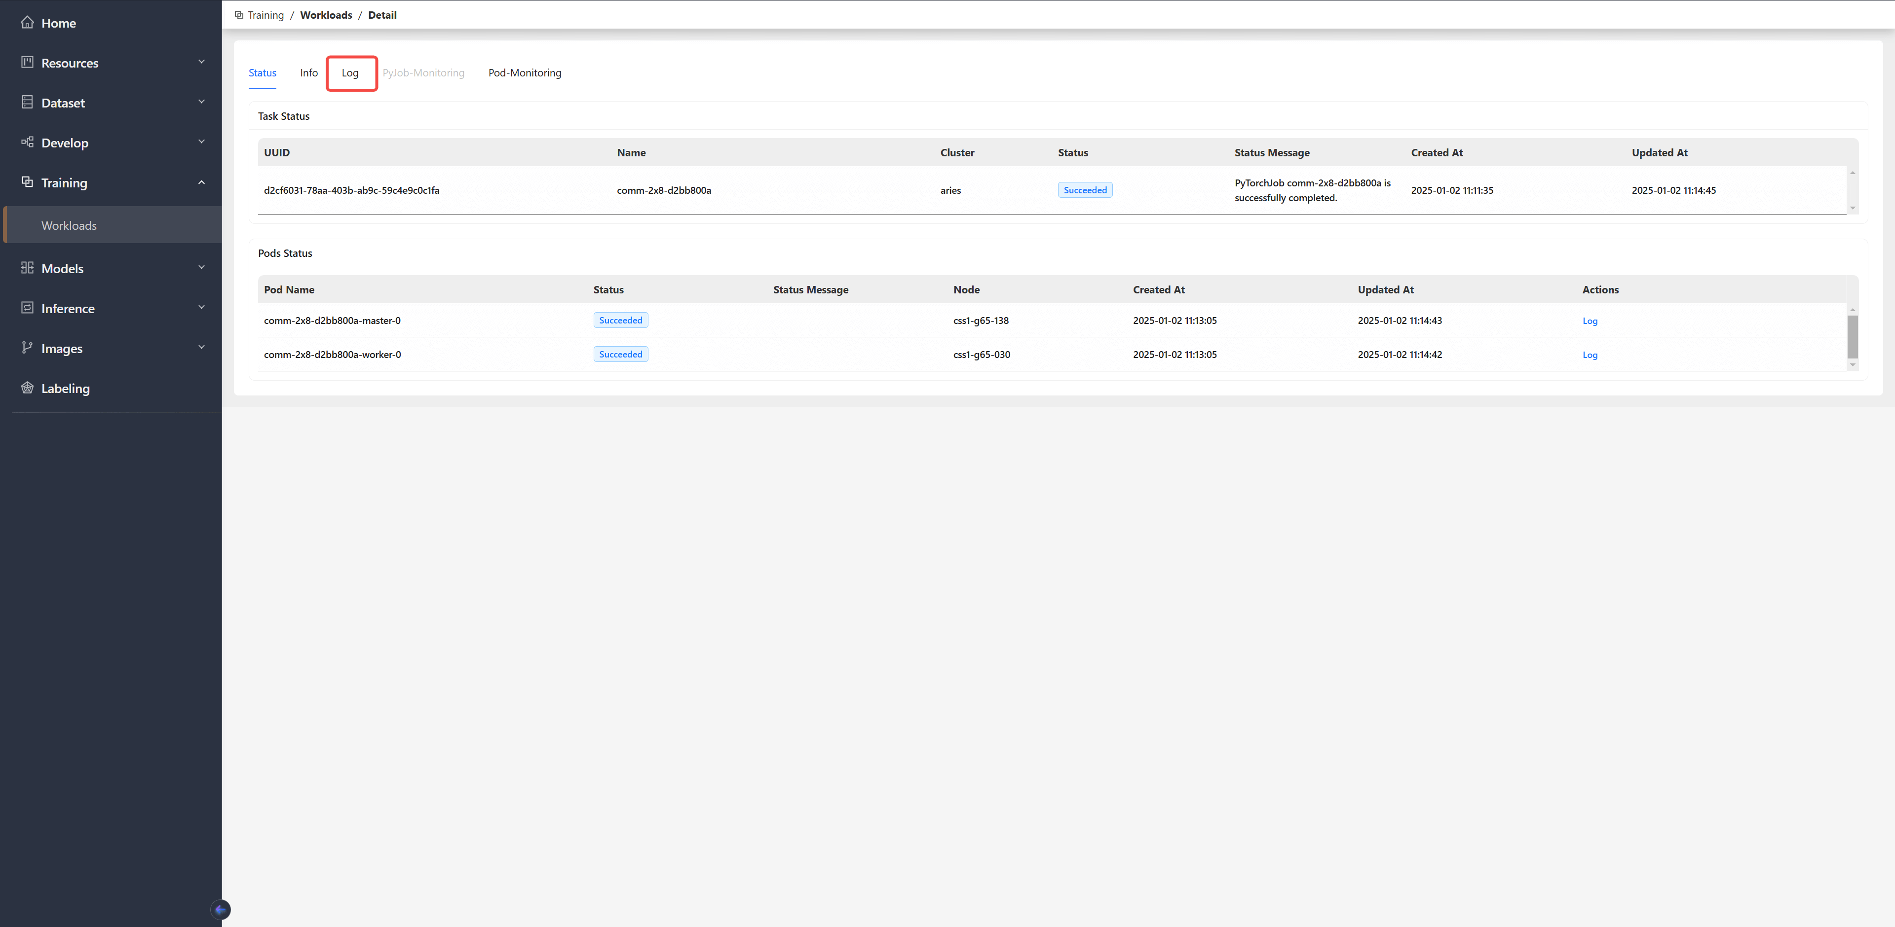Viewport: 1895px width, 927px height.
Task: Click the Pods Status table scrollbar thumb
Action: pyautogui.click(x=1853, y=337)
